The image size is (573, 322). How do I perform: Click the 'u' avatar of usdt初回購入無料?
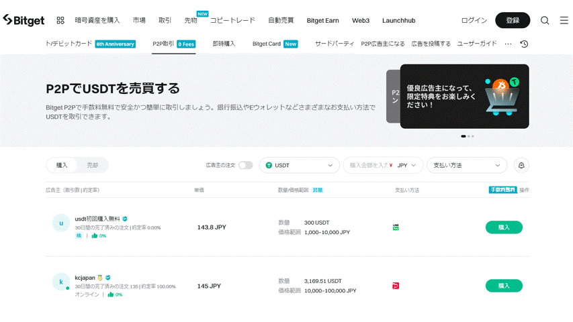coord(61,223)
